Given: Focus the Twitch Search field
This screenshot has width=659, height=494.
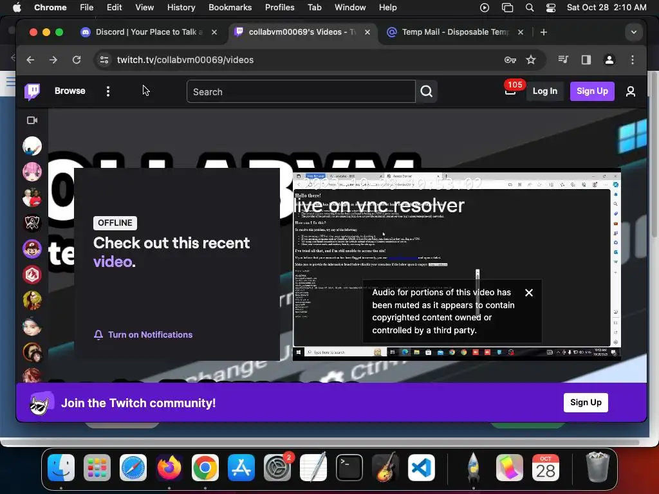Looking at the screenshot, I should [301, 91].
